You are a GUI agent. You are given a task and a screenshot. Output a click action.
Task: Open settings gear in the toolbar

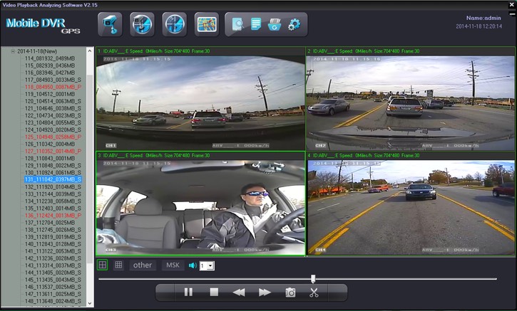[x=293, y=25]
